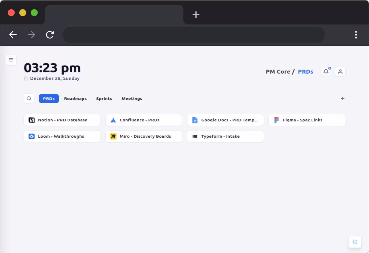Open the Google Docs icon on PRD Templates
The width and height of the screenshot is (369, 253).
click(195, 120)
